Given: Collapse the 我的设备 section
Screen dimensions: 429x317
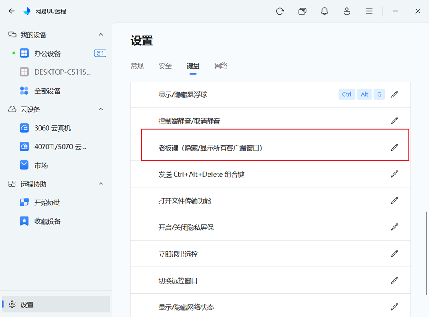Looking at the screenshot, I should (101, 34).
